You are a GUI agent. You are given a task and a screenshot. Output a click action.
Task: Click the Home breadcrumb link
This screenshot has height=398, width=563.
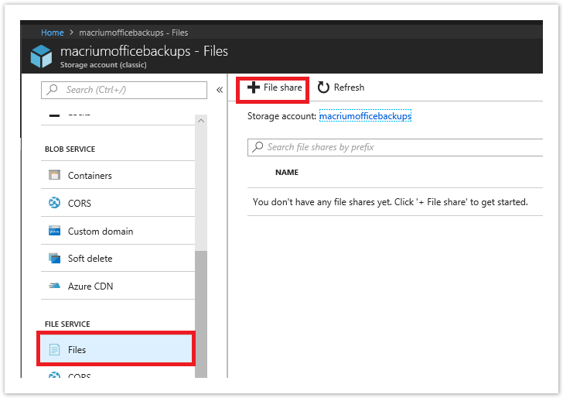point(53,33)
